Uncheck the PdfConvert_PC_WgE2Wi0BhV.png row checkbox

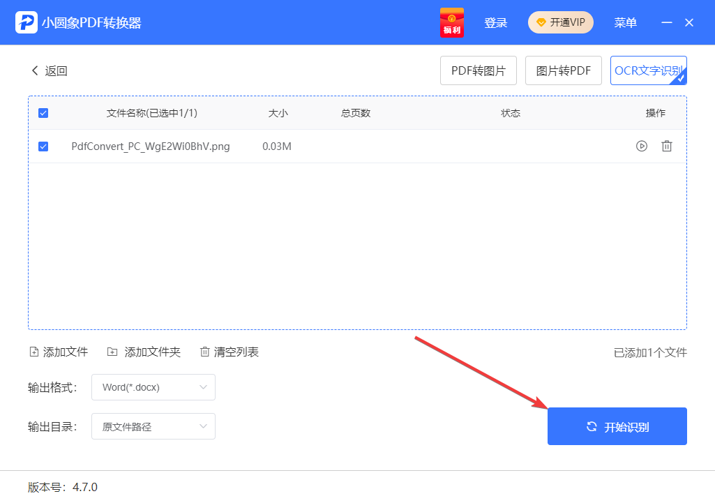tap(43, 146)
